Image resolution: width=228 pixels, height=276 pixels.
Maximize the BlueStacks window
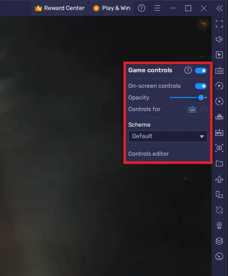[x=188, y=8]
